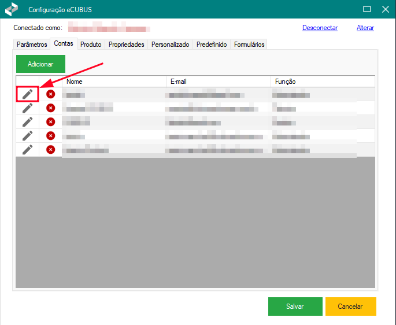Click the yellow Cancelar button

click(x=350, y=306)
